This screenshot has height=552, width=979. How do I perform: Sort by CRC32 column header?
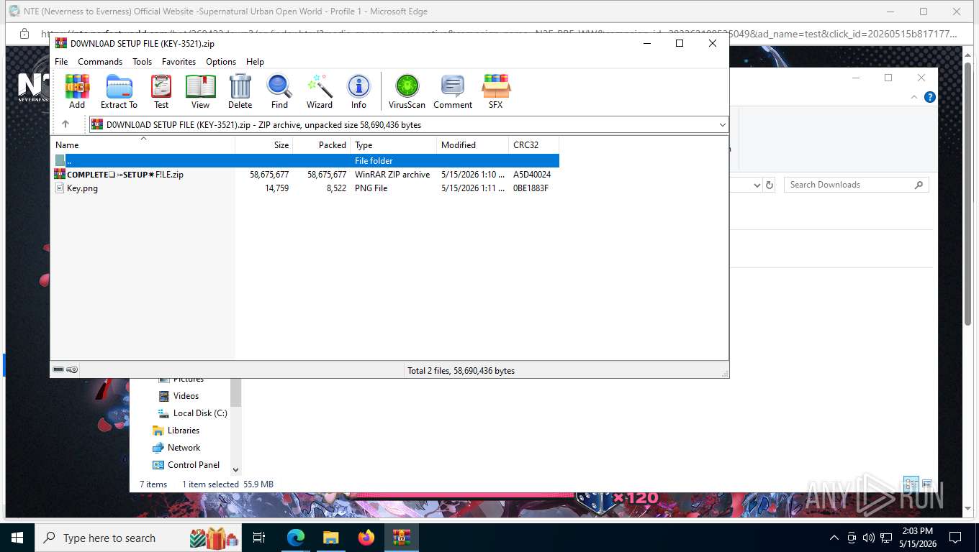click(x=534, y=144)
